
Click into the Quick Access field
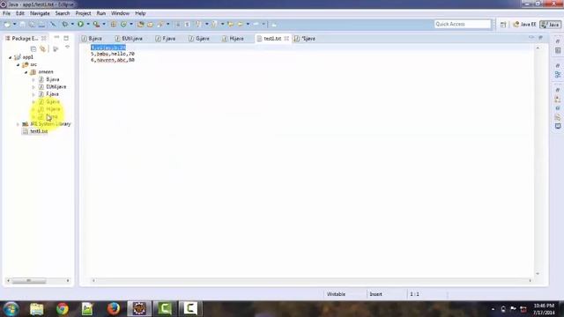pos(463,24)
